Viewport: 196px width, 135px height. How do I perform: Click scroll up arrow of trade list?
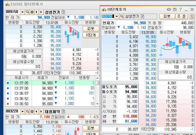[x=97, y=78]
